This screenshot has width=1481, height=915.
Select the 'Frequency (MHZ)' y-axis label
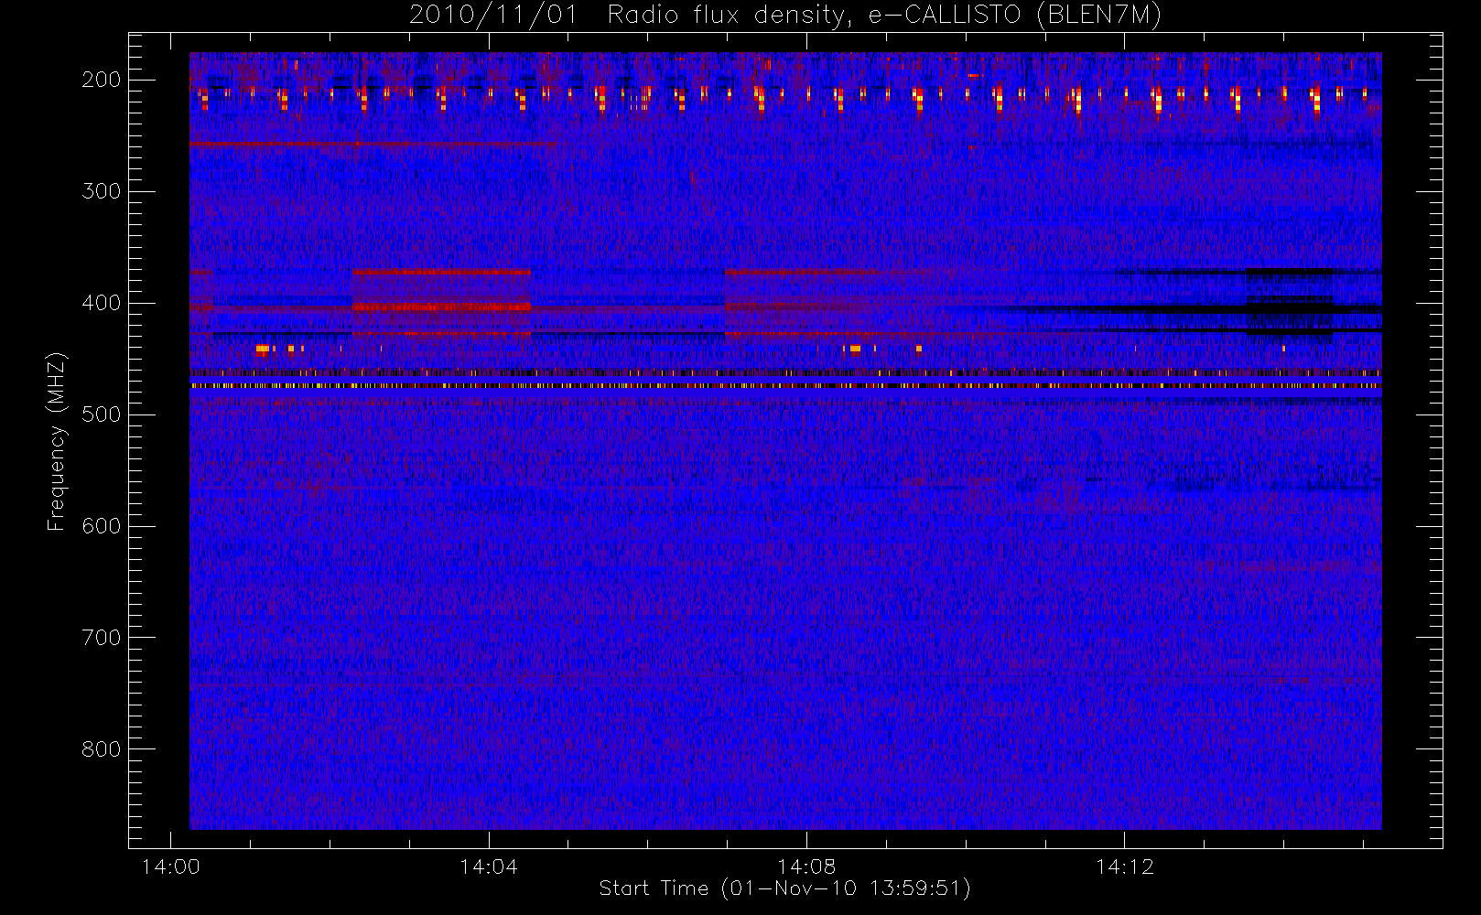click(57, 441)
